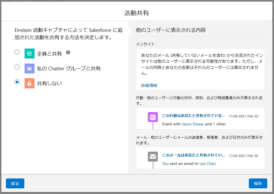This screenshot has width=274, height=194.
Task: Click the event timestamp 11:00 AM | Feb 02
Action: (x=243, y=116)
